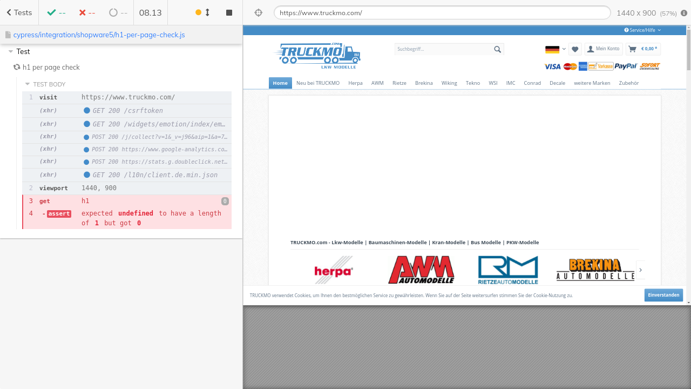Viewport: 691px width, 389px height.
Task: Open h1-per-page-check.js spec file link
Action: (99, 35)
